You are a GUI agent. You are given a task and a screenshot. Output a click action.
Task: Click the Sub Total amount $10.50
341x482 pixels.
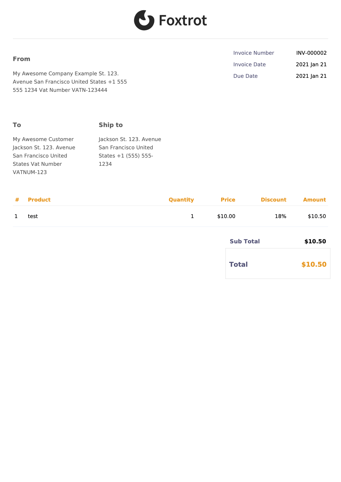point(315,241)
